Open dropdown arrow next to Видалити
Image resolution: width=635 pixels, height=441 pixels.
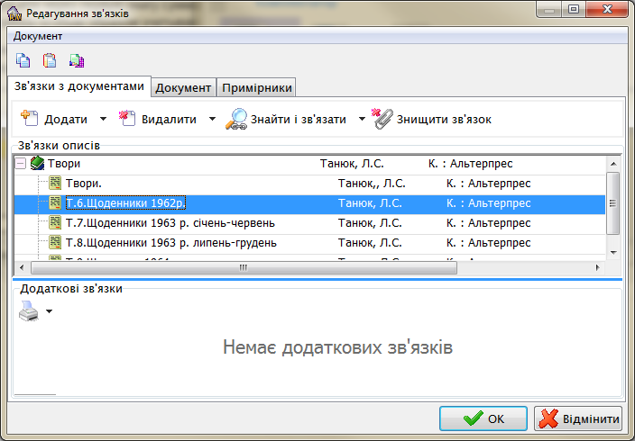[x=212, y=119]
